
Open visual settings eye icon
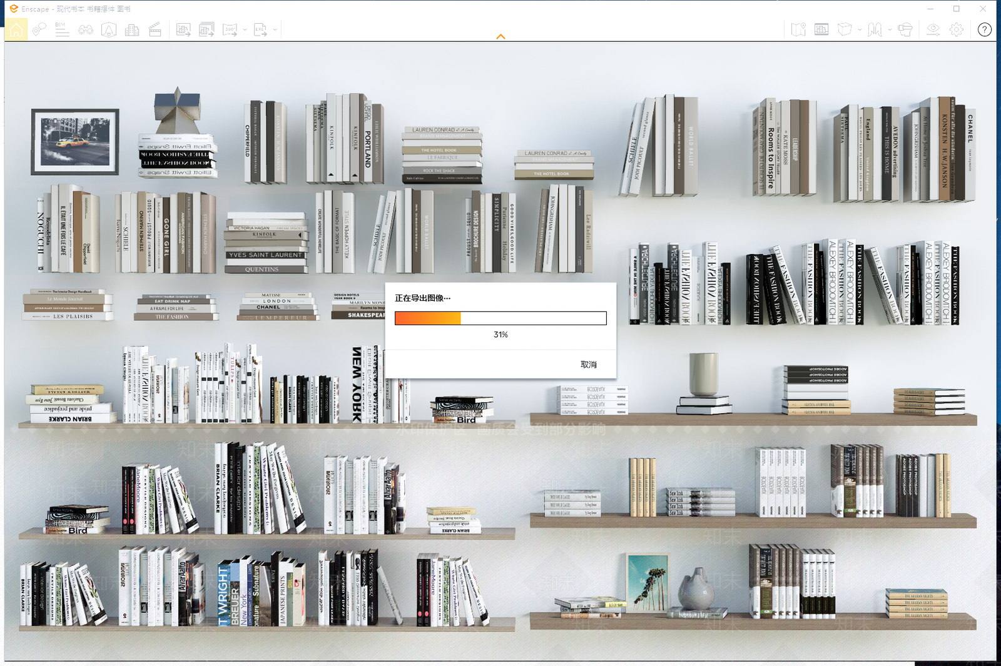click(x=933, y=29)
